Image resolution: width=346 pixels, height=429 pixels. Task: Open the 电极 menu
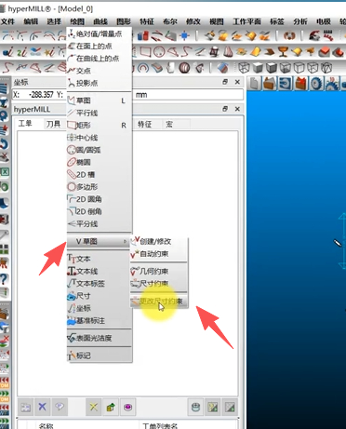point(324,21)
